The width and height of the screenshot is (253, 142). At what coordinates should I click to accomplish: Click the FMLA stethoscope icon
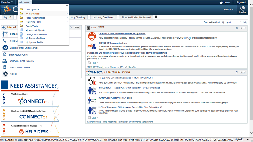pos(92,80)
